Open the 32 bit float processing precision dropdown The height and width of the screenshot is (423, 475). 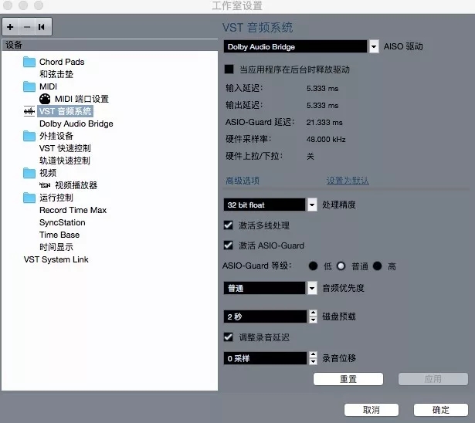click(312, 205)
